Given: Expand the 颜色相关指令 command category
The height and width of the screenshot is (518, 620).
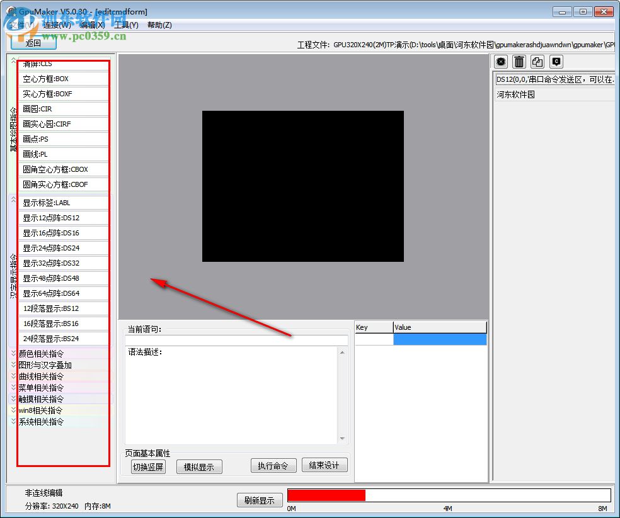Looking at the screenshot, I should (x=40, y=353).
